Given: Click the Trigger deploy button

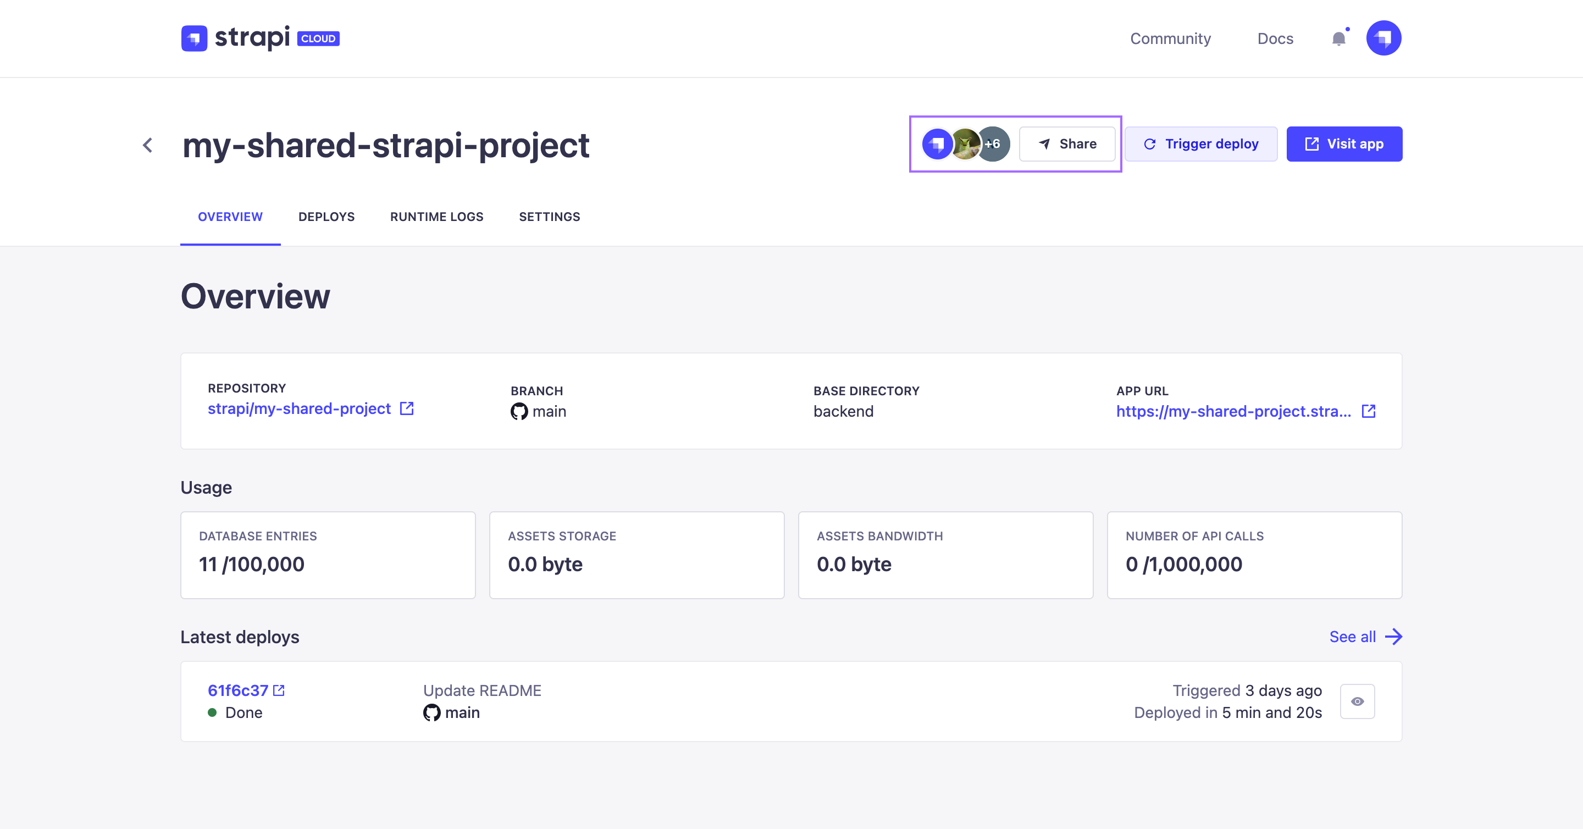Looking at the screenshot, I should point(1203,145).
